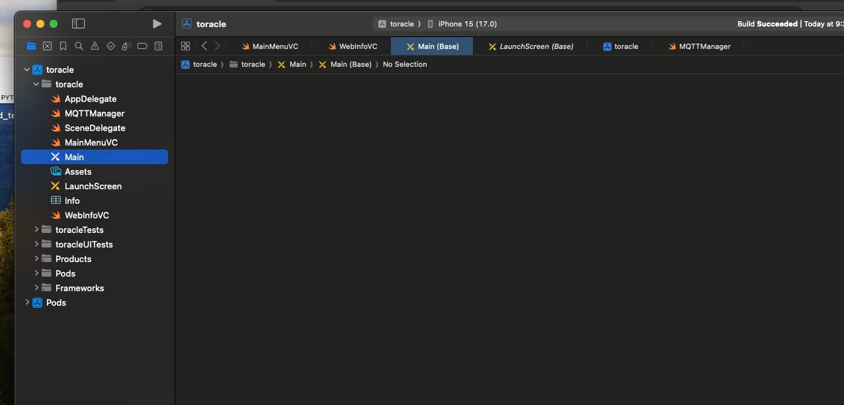This screenshot has height=405, width=844.
Task: Open the Bookmark navigator
Action: 63,46
